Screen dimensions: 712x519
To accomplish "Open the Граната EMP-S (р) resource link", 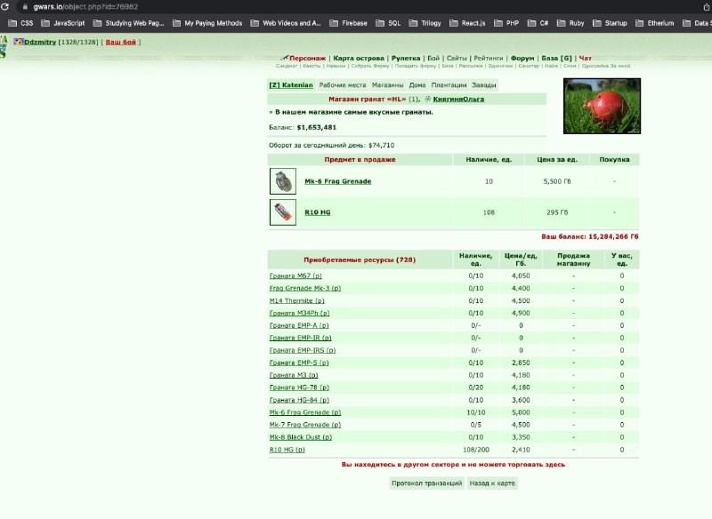I will pyautogui.click(x=299, y=363).
